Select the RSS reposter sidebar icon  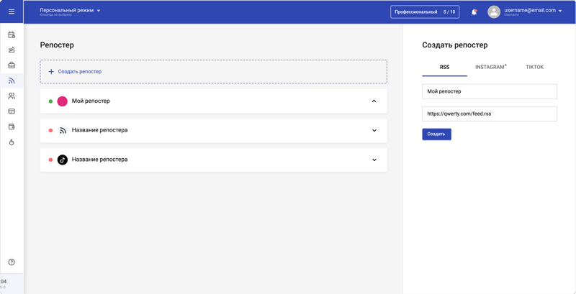12,81
